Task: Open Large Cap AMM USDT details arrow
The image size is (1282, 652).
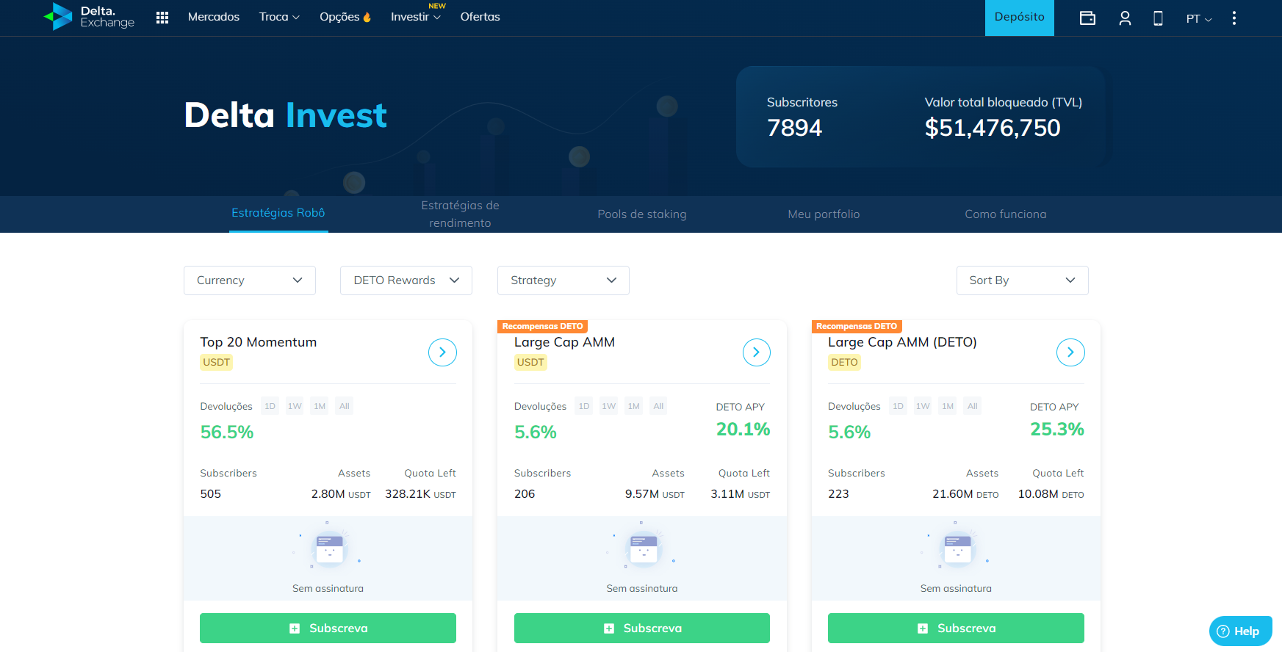Action: pyautogui.click(x=757, y=352)
